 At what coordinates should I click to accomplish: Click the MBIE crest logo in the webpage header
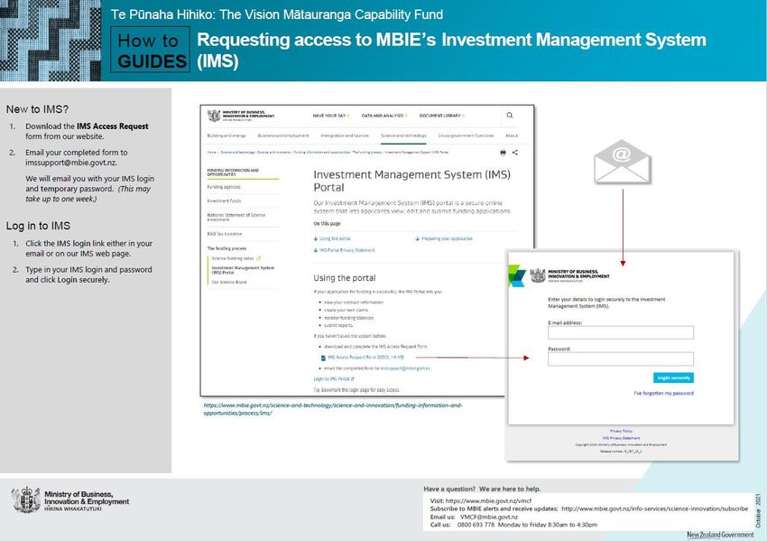click(214, 116)
